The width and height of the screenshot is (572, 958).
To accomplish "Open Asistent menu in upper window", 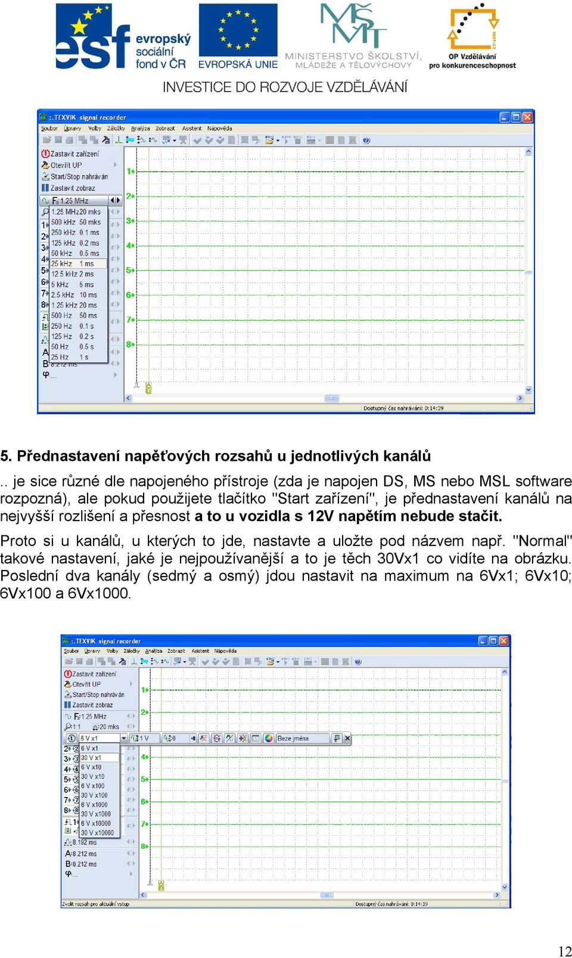I will point(192,128).
